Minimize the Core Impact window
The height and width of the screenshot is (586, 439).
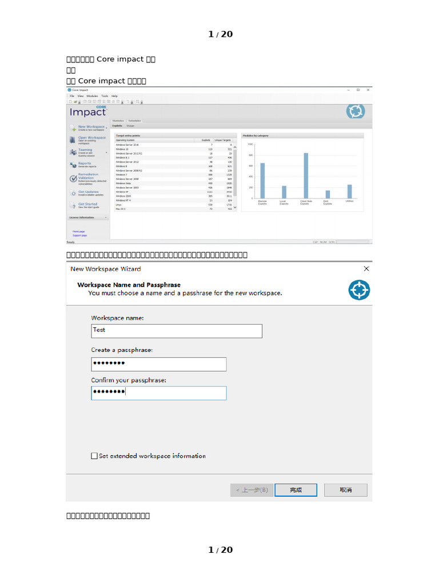pos(348,90)
